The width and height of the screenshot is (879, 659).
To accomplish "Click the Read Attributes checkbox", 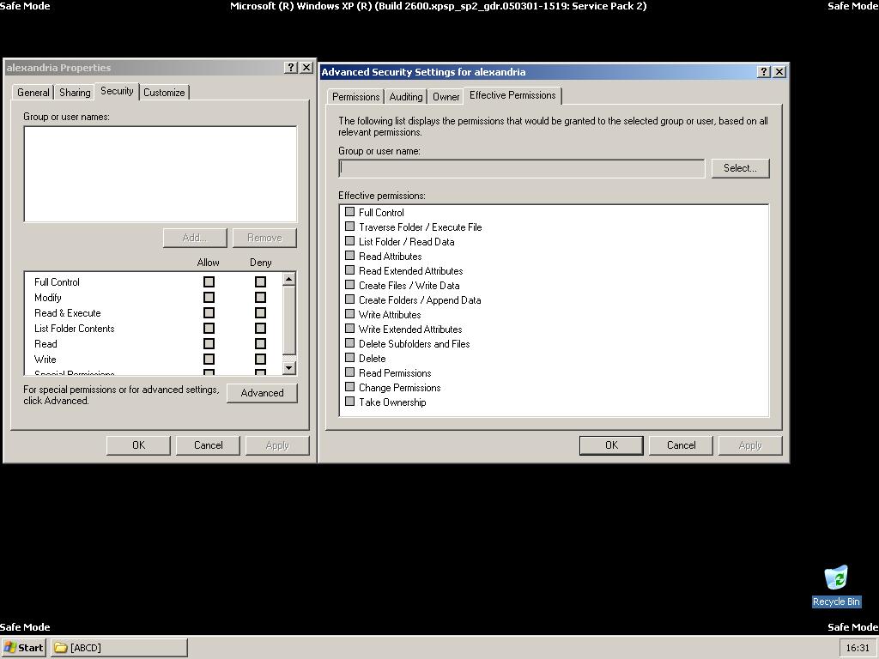I will [350, 256].
